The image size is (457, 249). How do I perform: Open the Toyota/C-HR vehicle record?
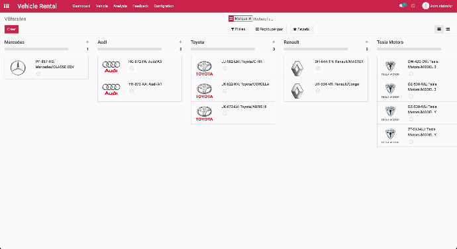[232, 68]
